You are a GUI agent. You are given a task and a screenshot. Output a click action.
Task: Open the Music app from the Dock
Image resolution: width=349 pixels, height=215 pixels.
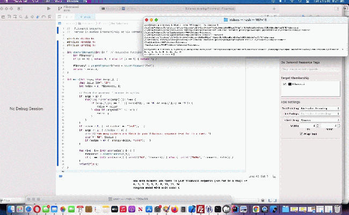[x=123, y=209]
